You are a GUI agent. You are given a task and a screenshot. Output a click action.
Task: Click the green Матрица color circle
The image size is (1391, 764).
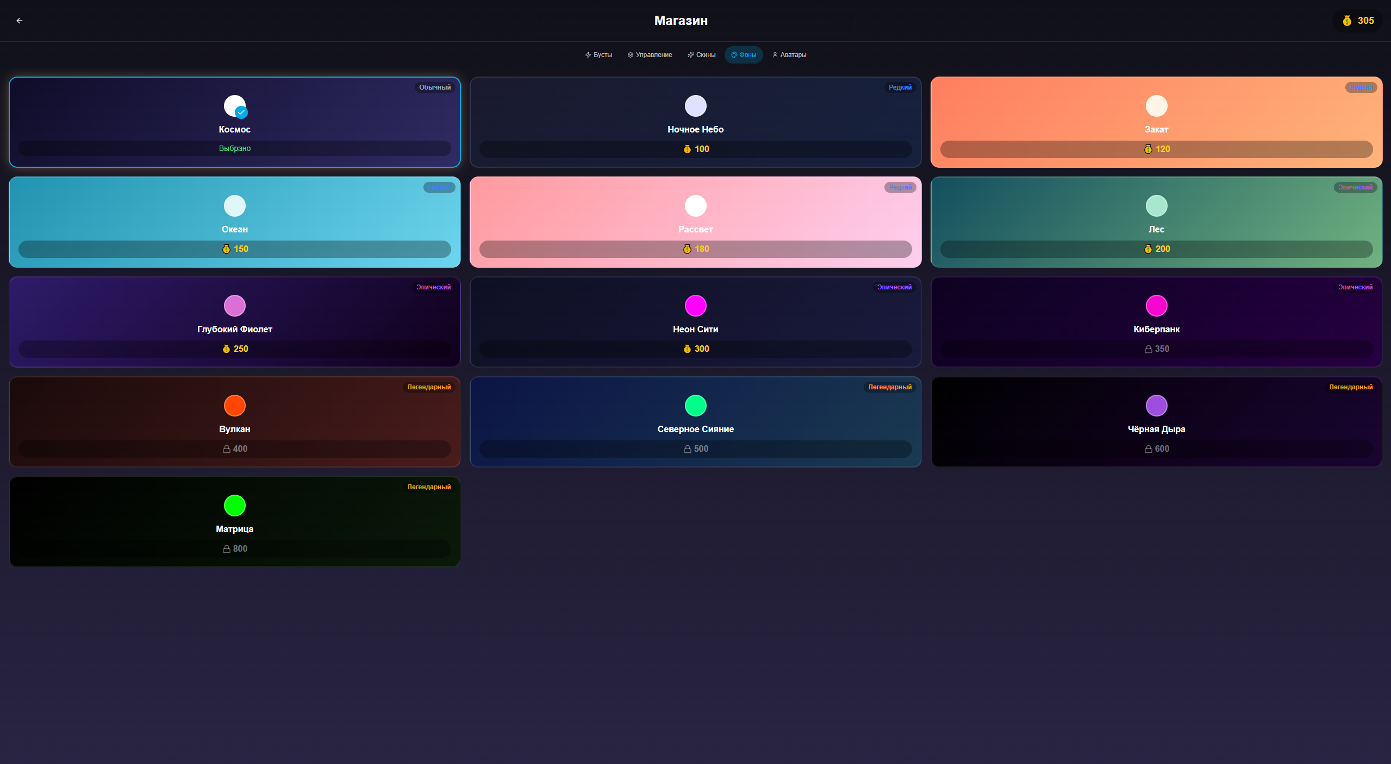coord(234,506)
